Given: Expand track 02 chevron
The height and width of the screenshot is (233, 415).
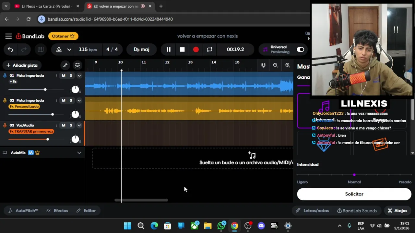Looking at the screenshot, I should click(x=79, y=101).
